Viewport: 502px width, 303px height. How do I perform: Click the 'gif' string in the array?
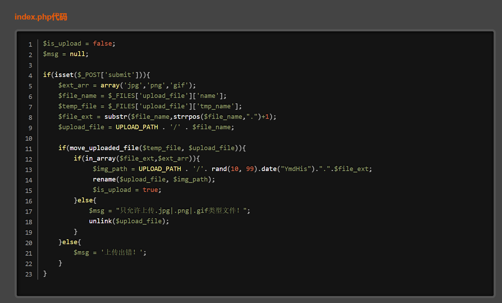179,85
